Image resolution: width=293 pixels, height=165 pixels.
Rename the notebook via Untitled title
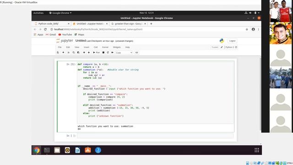click(x=81, y=41)
